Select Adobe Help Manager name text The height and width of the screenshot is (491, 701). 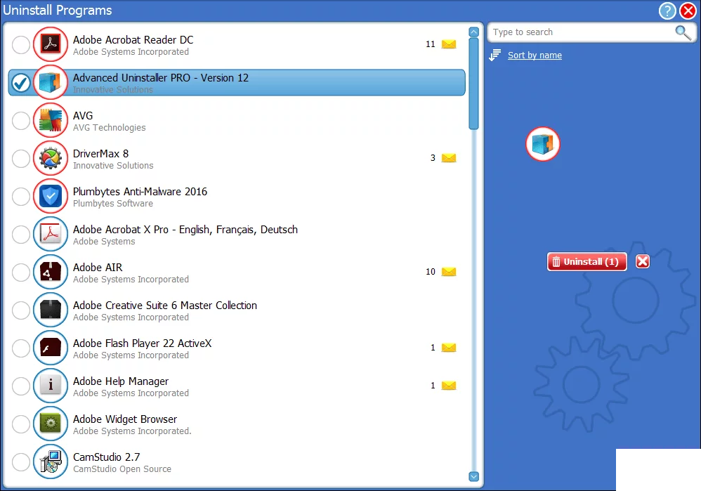pos(121,381)
